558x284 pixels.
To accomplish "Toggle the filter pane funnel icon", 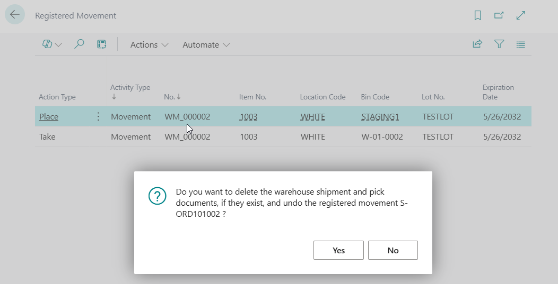I will tap(499, 45).
